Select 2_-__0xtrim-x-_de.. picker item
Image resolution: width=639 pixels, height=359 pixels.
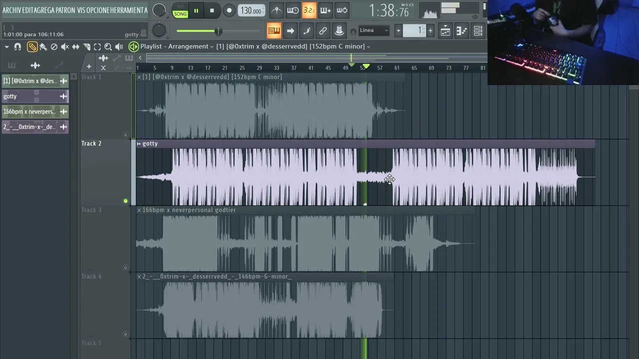coord(35,127)
